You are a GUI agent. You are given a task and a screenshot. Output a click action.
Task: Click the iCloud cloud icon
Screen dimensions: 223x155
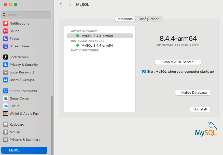click(6, 106)
